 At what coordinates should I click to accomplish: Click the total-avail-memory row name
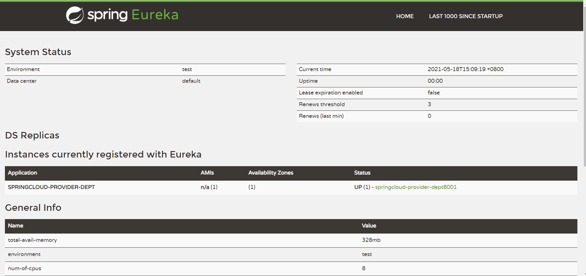click(x=32, y=240)
